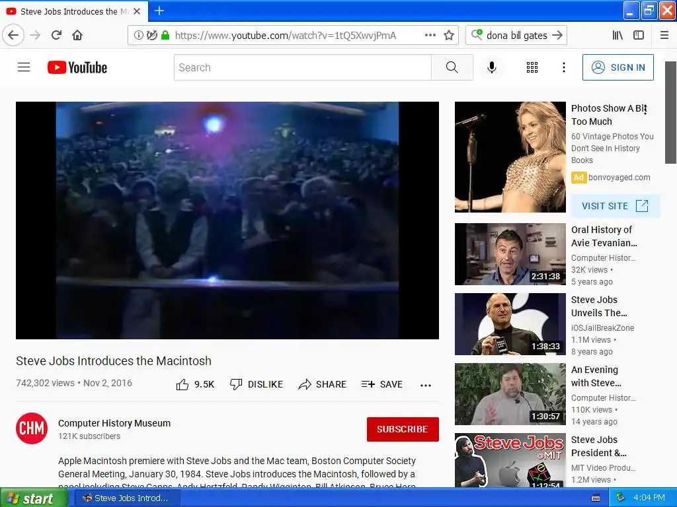Image resolution: width=677 pixels, height=507 pixels.
Task: Click 'An Evening with Steve…' title link
Action: (596, 376)
